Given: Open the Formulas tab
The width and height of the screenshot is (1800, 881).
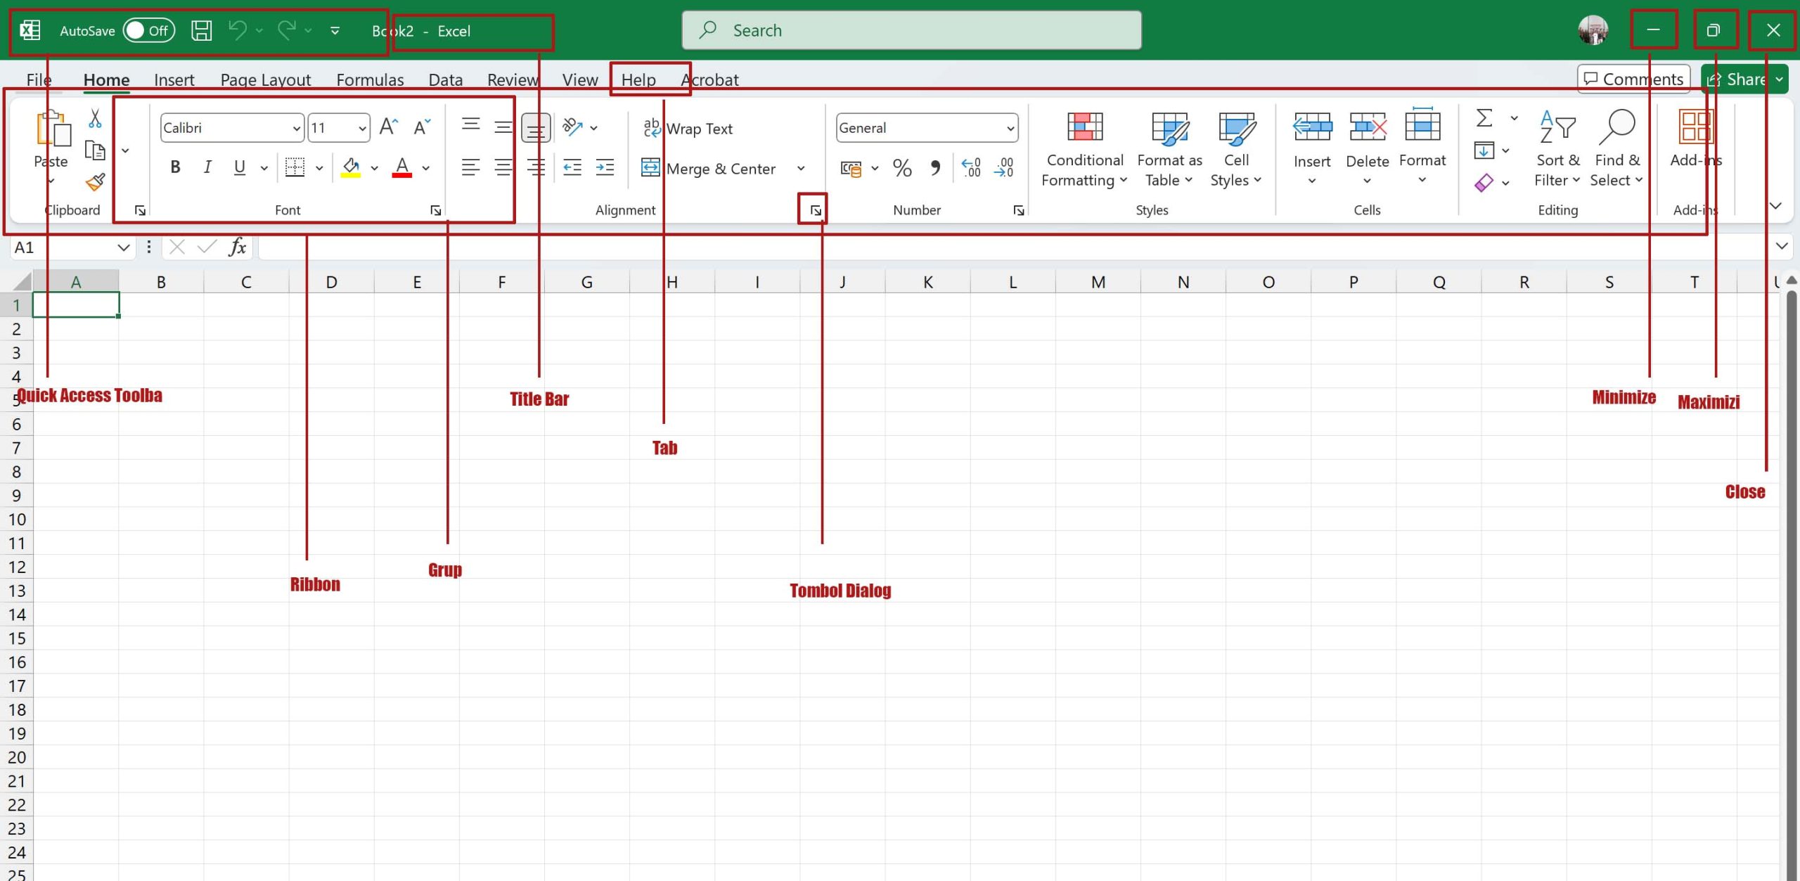Looking at the screenshot, I should tap(370, 79).
